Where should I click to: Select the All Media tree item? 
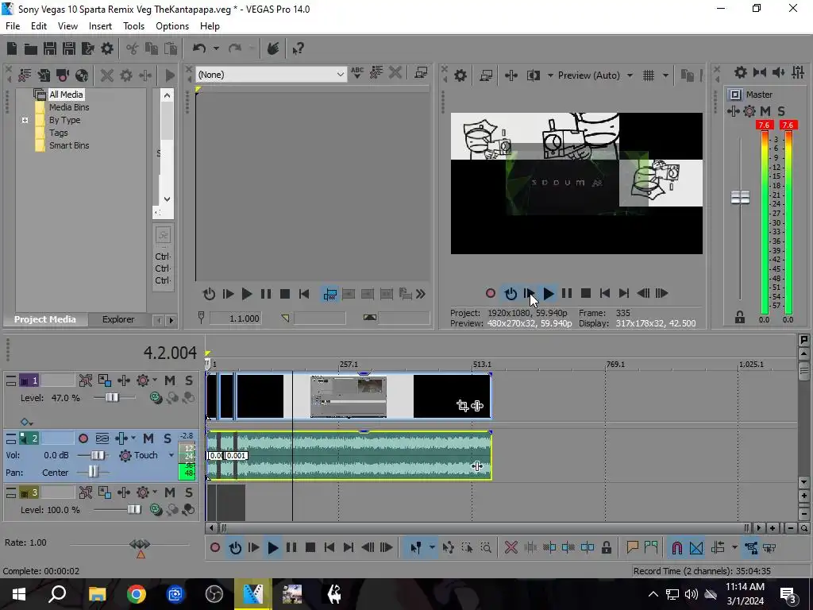pos(66,95)
